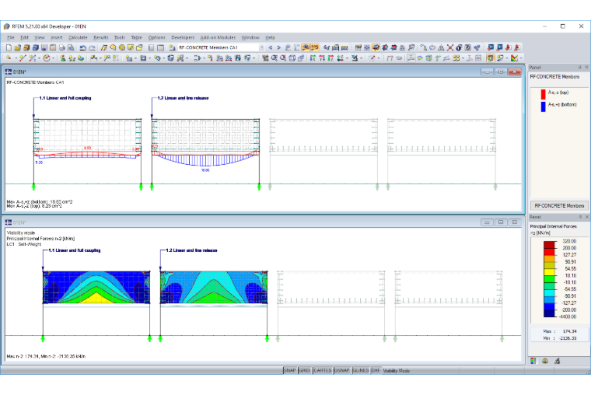Select the factors tab icon in bottom panel

(x=545, y=361)
